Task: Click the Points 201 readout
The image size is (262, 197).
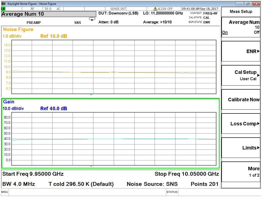Action: (x=205, y=184)
